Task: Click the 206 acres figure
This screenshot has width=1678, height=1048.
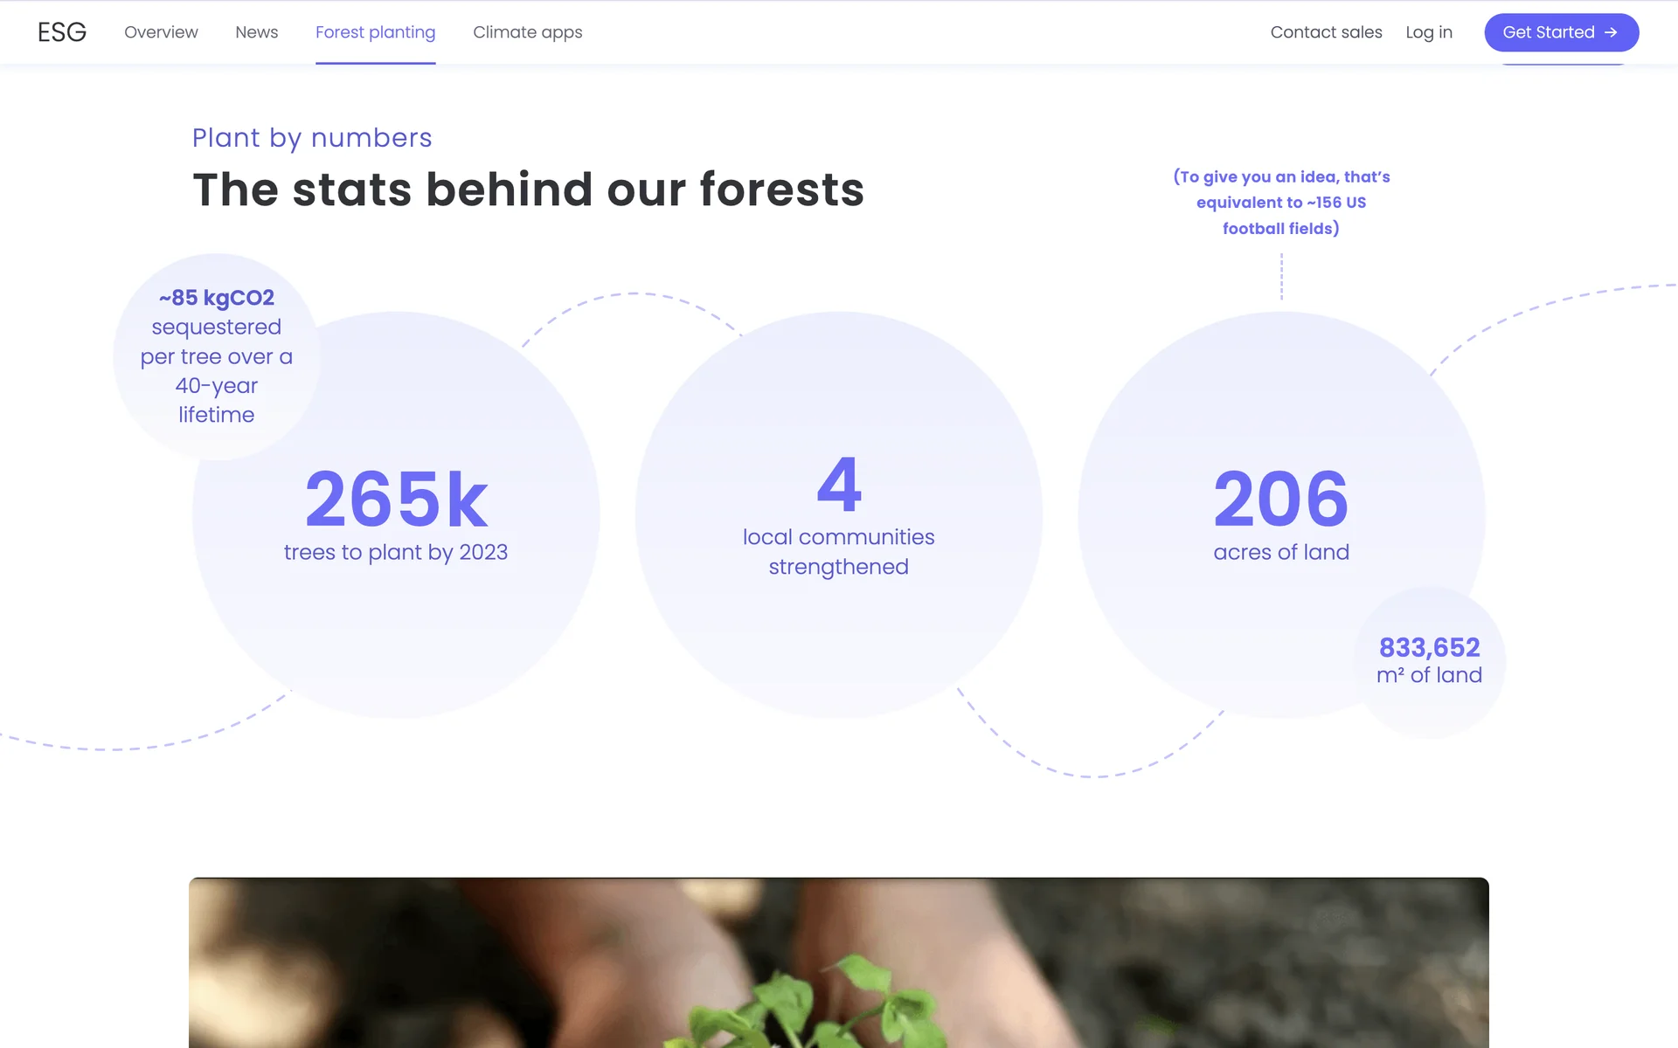Action: [x=1281, y=499]
